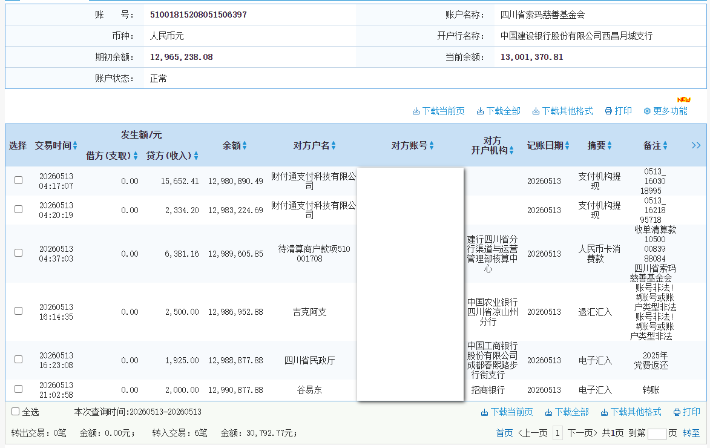Click bottom 下载其他格式 link
Image resolution: width=710 pixels, height=448 pixels.
click(x=631, y=412)
